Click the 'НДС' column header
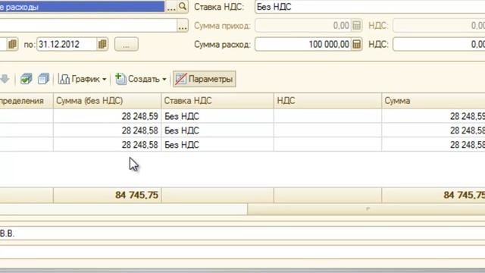Screen dimensions: 485x273 327,101
